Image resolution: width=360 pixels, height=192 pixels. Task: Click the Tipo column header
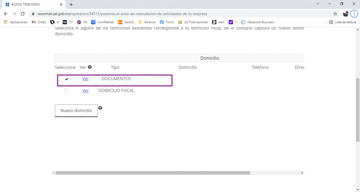[x=115, y=67]
